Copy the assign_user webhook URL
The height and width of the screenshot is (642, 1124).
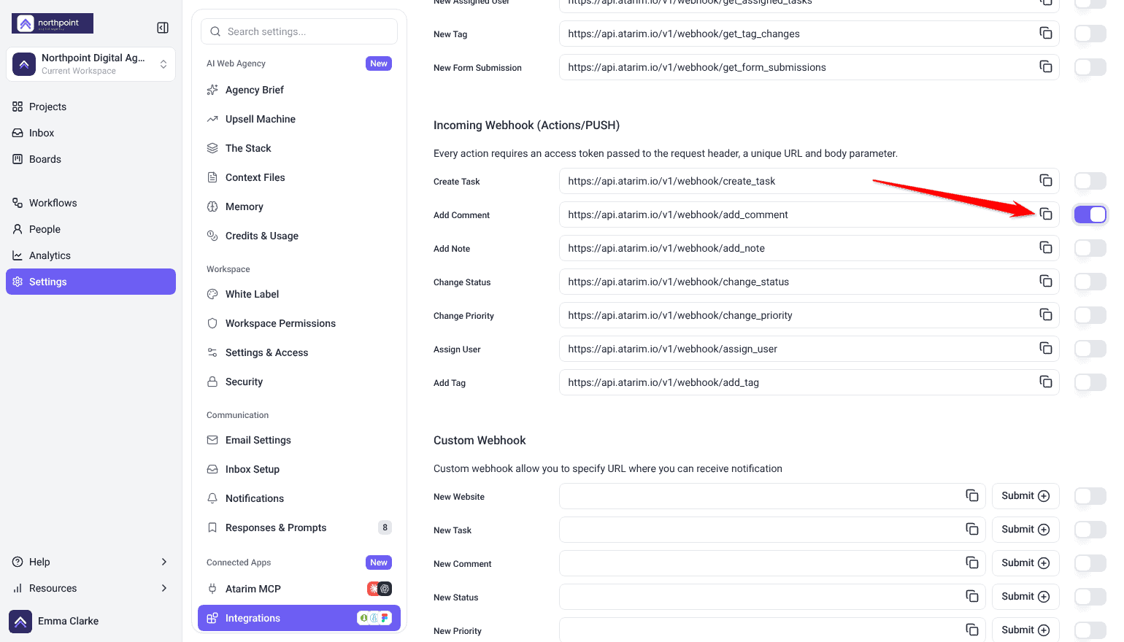coord(1045,348)
